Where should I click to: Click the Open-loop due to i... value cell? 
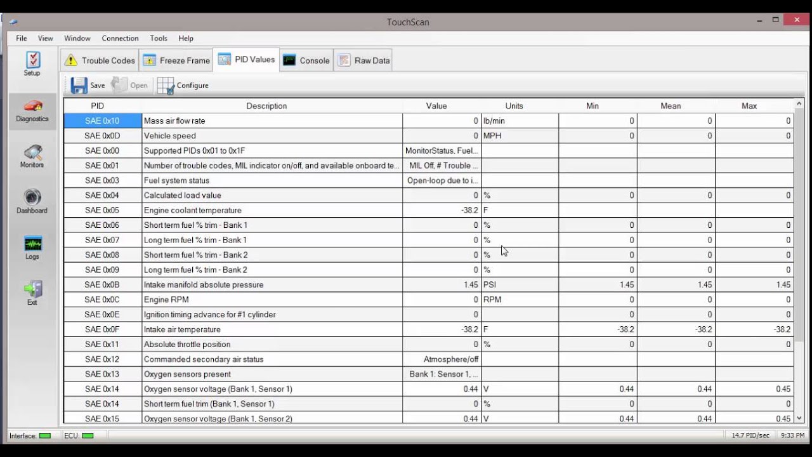[x=442, y=180]
